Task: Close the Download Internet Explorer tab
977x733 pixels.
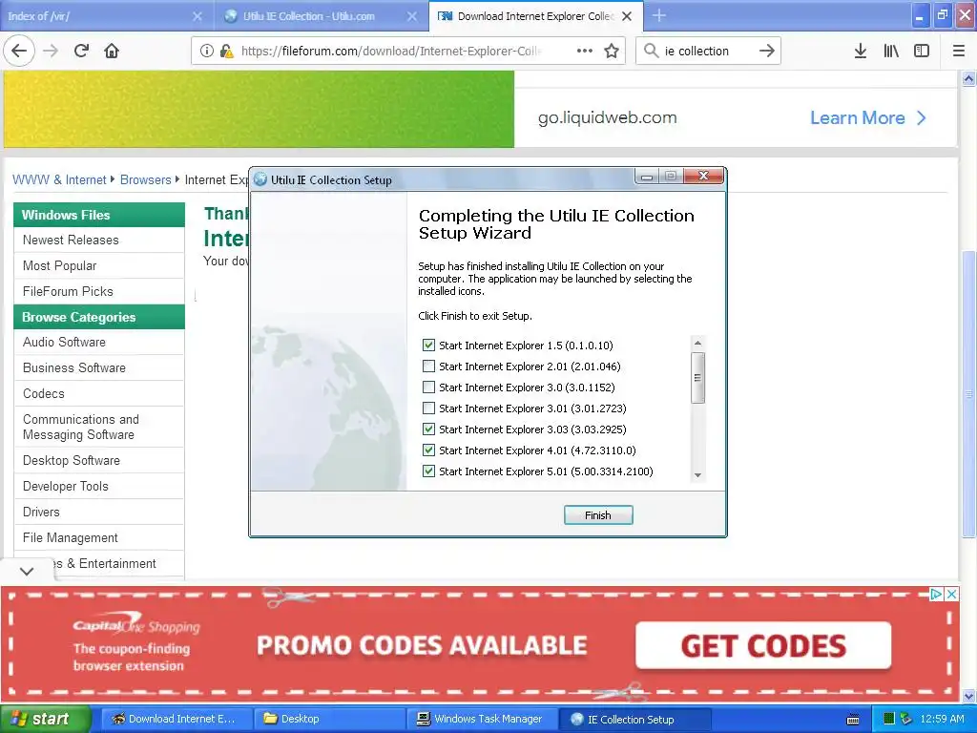Action: (627, 16)
